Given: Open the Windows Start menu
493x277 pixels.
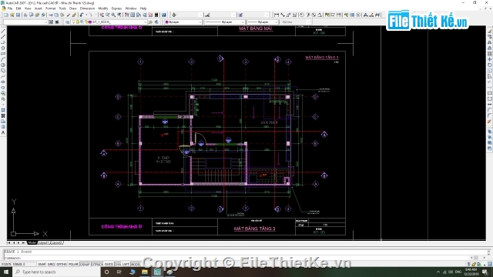Looking at the screenshot, I should tap(6, 272).
